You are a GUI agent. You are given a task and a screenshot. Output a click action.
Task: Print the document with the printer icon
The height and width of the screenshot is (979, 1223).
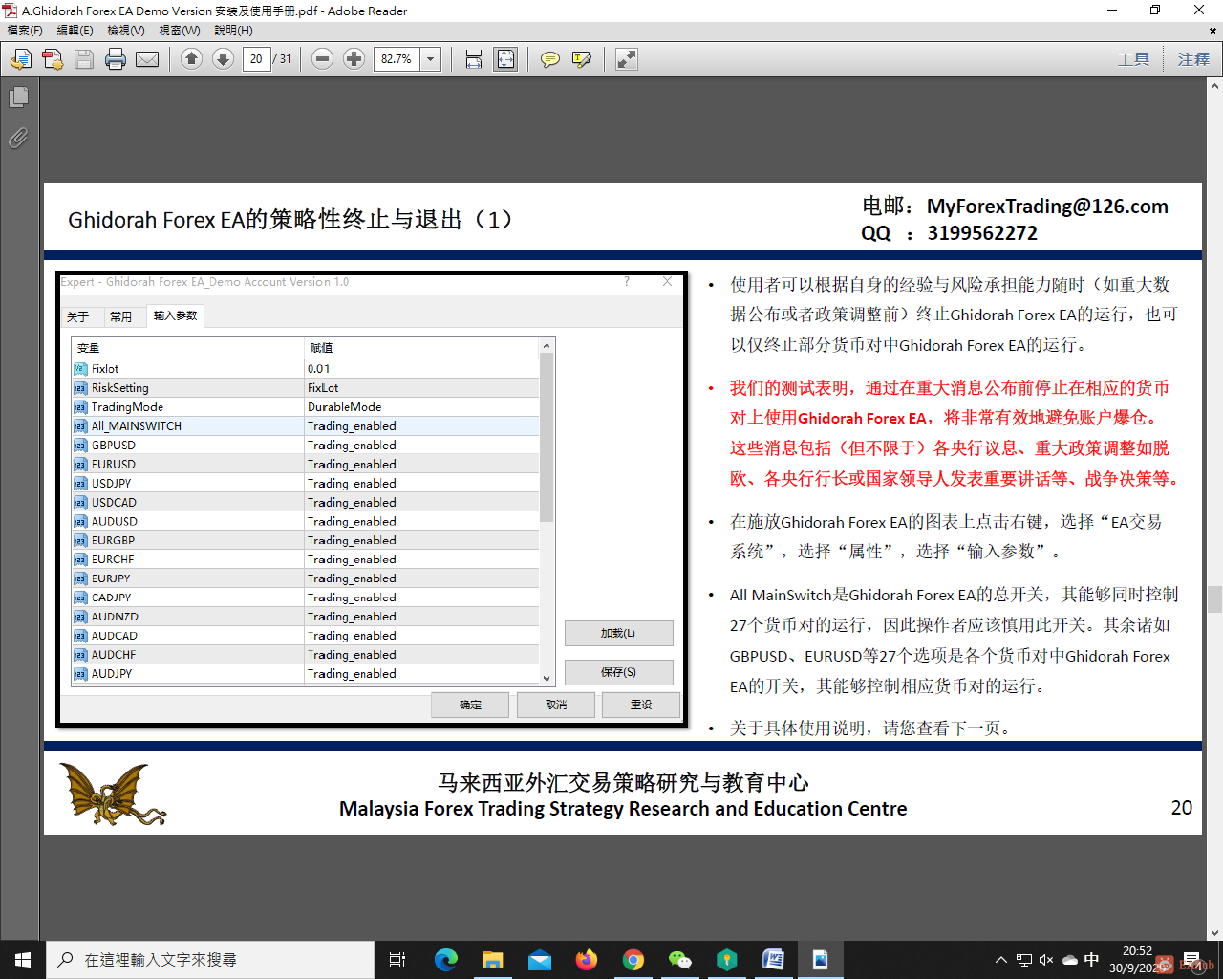tap(116, 59)
